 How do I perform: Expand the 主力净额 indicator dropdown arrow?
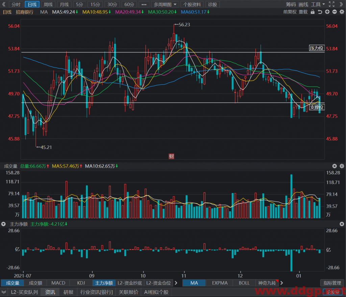3,224
